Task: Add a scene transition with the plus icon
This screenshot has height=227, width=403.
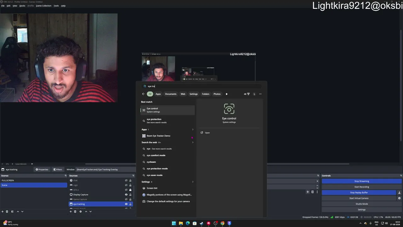Action: point(308,192)
